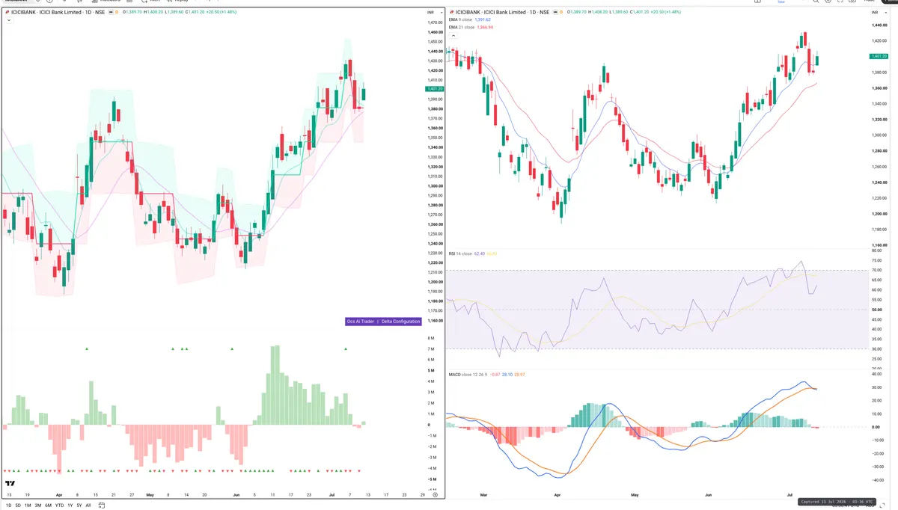Viewport: 898px width, 510px height.
Task: Click the India flag icon in left chart legend
Action: tap(111, 12)
